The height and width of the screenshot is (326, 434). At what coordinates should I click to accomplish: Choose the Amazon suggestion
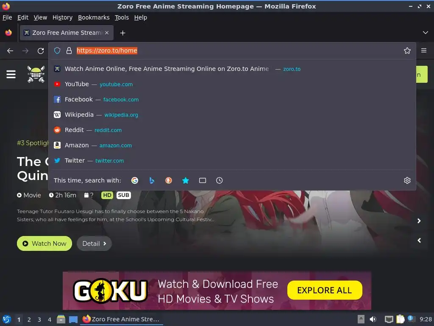coord(232,145)
